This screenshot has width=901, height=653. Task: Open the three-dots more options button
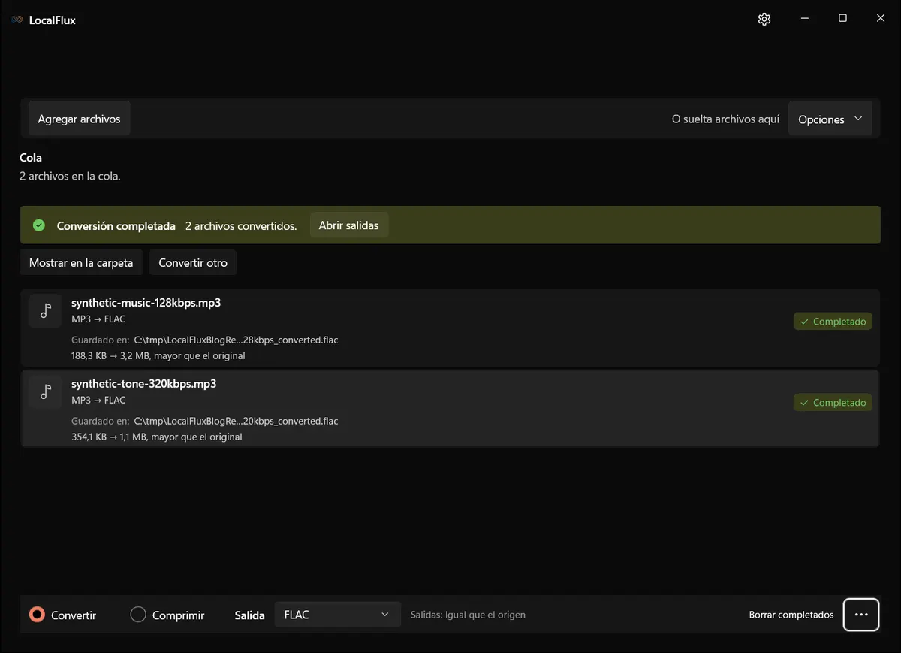[x=861, y=615]
